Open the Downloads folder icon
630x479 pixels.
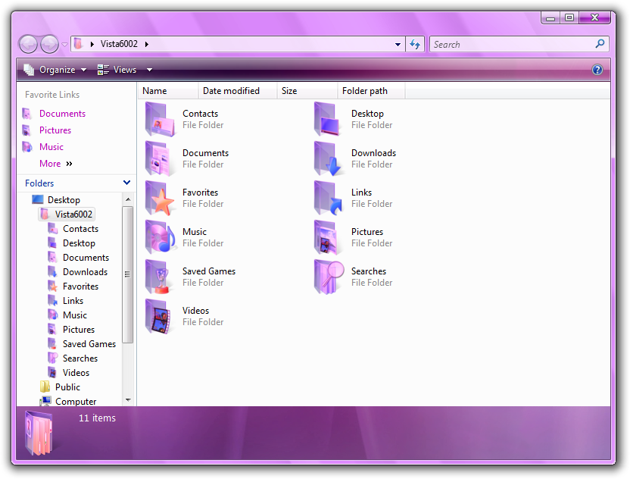pos(329,159)
